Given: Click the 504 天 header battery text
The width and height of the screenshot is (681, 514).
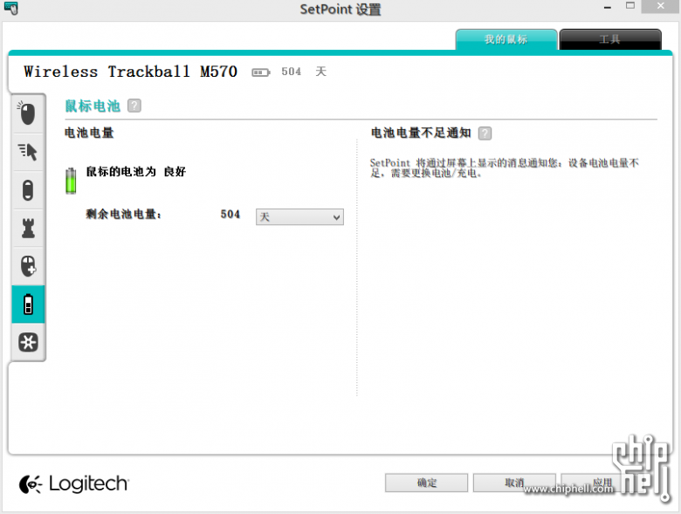Looking at the screenshot, I should pos(304,72).
